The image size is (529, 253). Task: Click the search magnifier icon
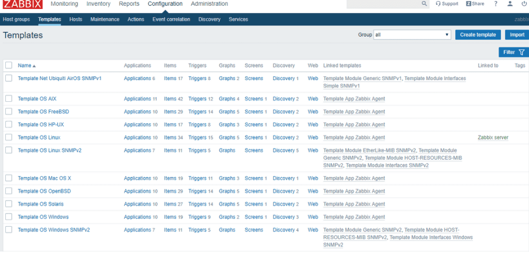coord(424,4)
